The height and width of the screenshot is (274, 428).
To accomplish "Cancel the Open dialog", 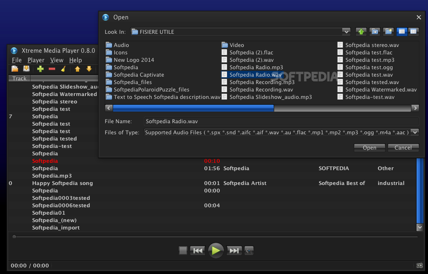I will pos(403,147).
